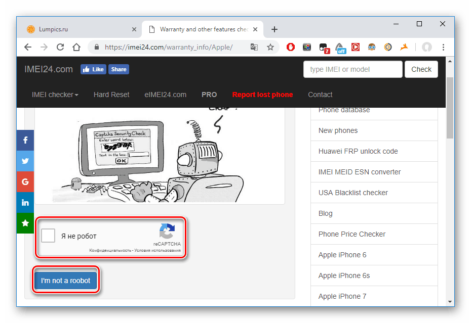Open the orange bird extension icon

click(404, 47)
